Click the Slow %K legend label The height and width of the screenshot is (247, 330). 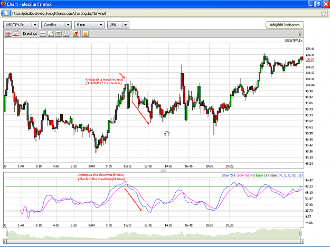coord(229,175)
